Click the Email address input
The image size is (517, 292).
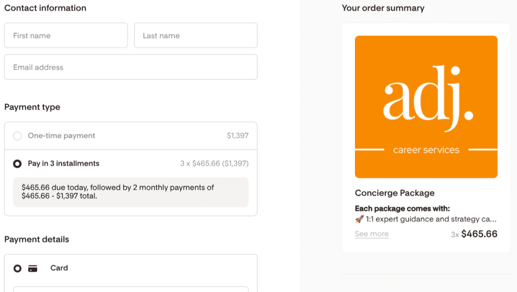pyautogui.click(x=130, y=68)
